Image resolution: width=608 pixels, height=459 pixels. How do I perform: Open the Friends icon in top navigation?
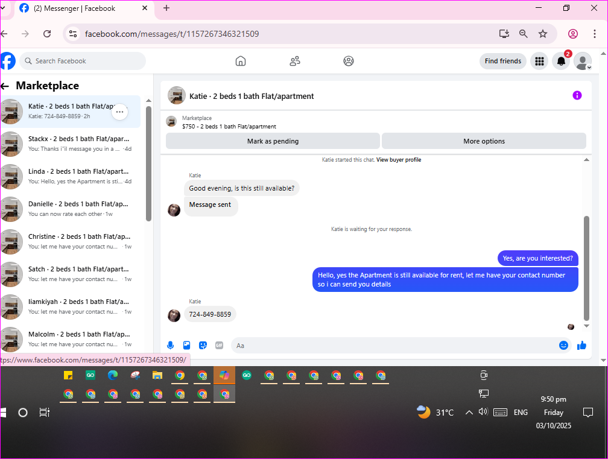pyautogui.click(x=295, y=62)
